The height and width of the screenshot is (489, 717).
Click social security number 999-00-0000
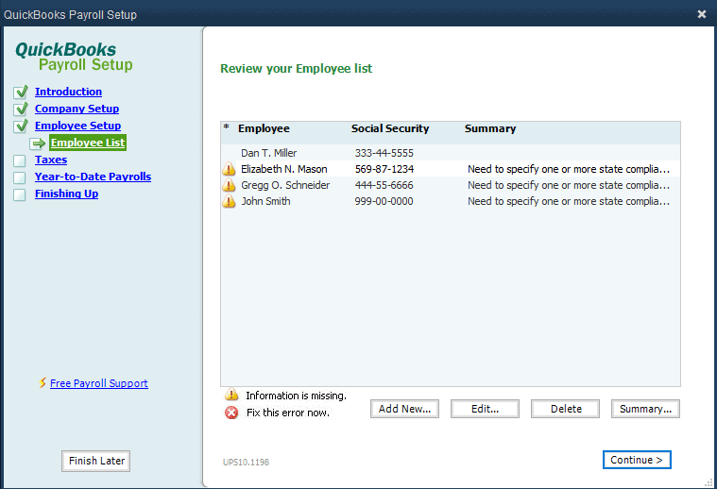pyautogui.click(x=384, y=201)
